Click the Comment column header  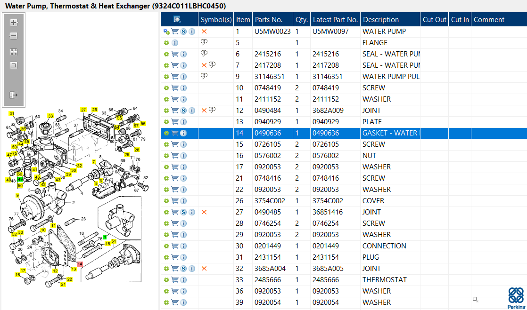click(x=499, y=19)
